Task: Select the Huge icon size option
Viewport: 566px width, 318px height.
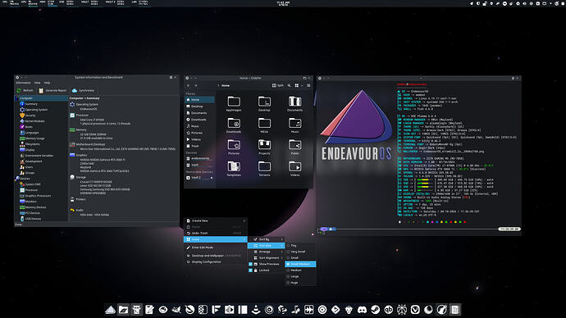Action: (300, 282)
